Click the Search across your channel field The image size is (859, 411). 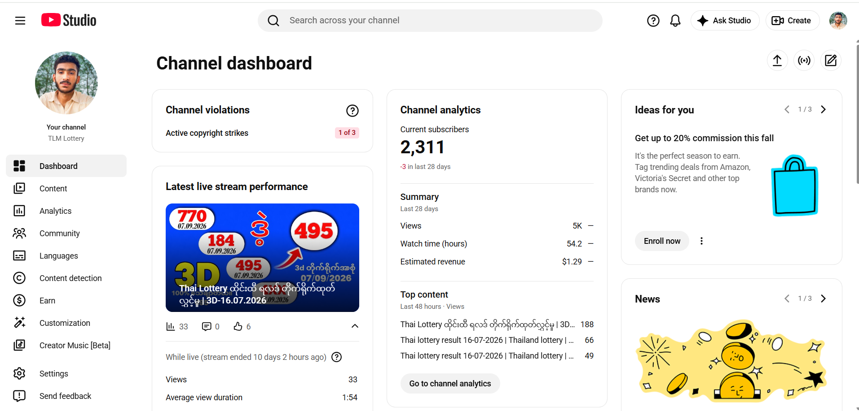pyautogui.click(x=430, y=21)
